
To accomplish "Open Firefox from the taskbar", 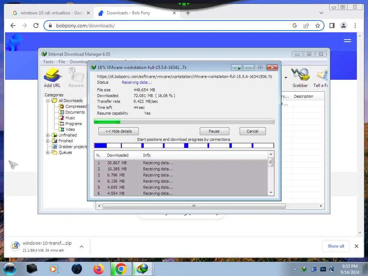I will pyautogui.click(x=98, y=269).
